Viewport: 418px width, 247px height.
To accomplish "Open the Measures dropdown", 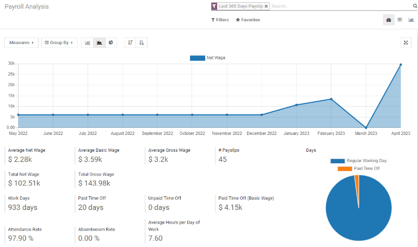I will (x=21, y=42).
